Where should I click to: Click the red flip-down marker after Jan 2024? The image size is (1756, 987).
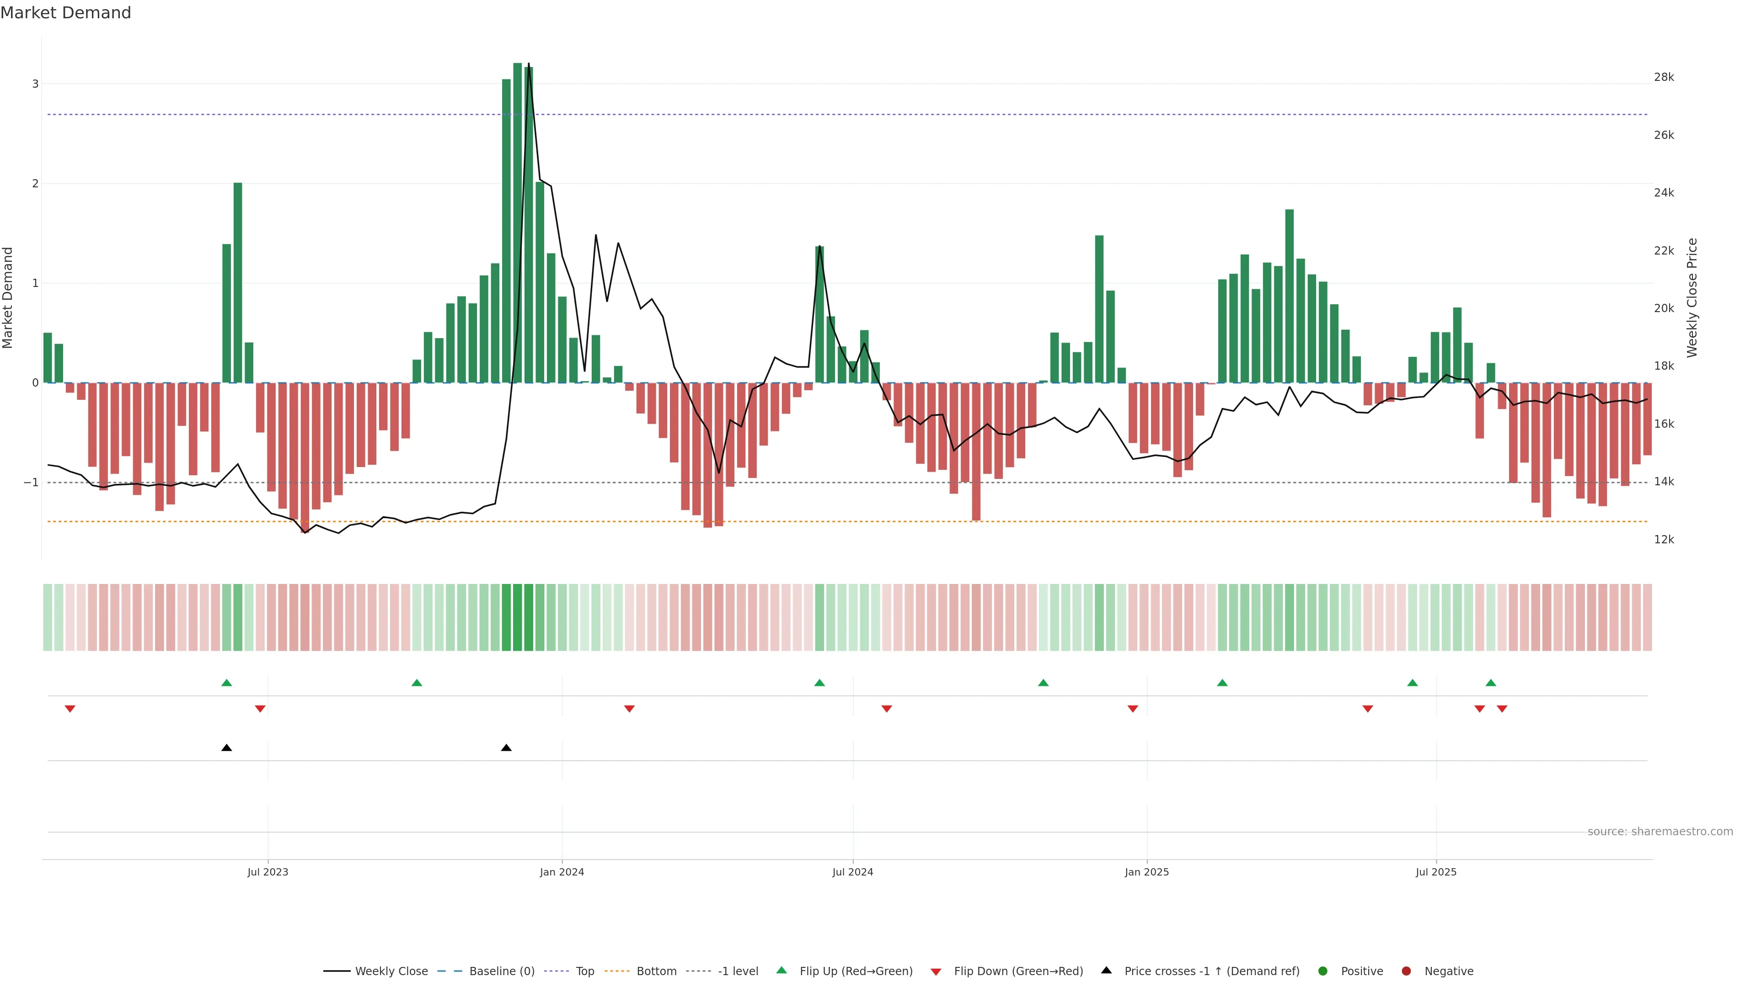click(629, 709)
